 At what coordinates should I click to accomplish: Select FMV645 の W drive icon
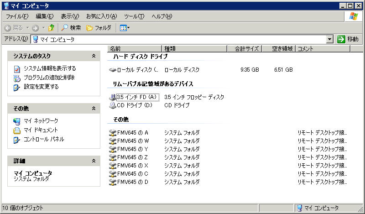[x=113, y=141]
